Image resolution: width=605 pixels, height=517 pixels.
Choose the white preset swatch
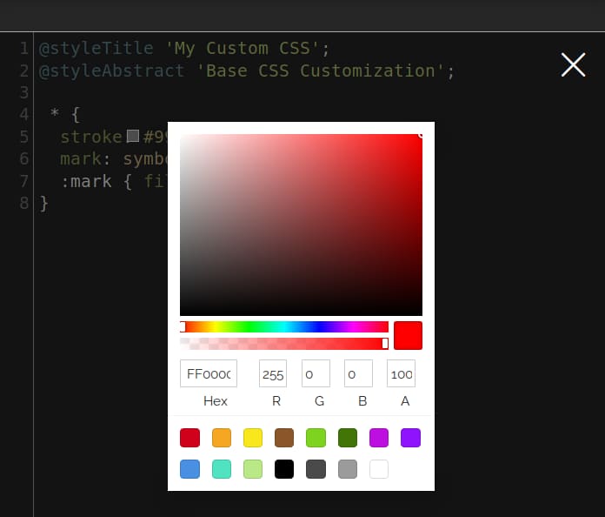click(379, 469)
